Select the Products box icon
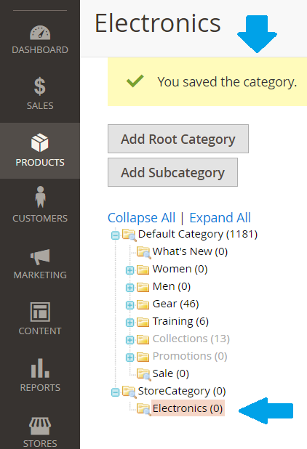The height and width of the screenshot is (449, 307). (40, 142)
